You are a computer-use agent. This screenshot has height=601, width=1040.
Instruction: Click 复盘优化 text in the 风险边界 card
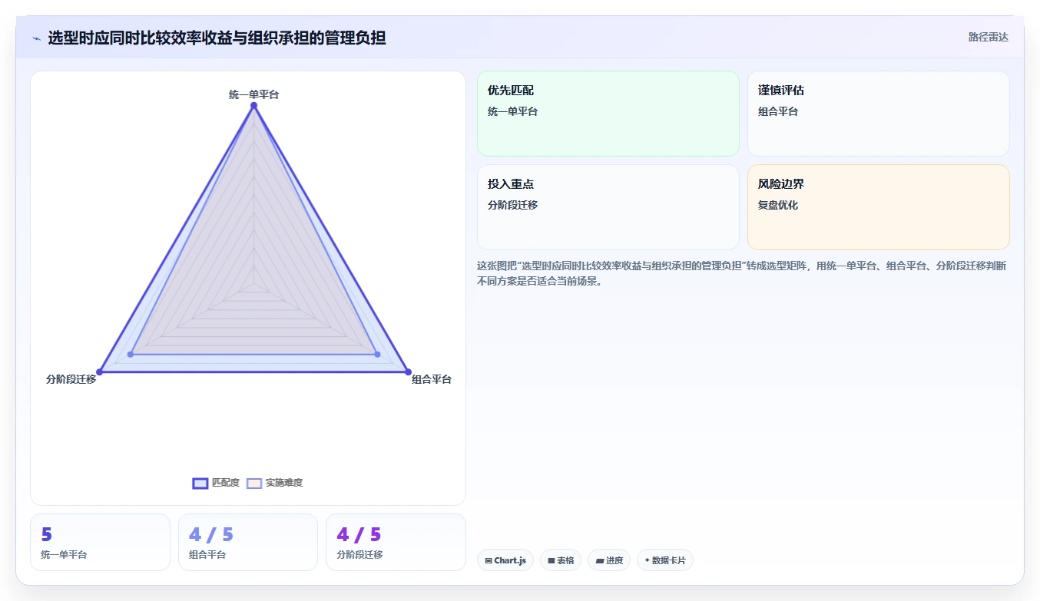pos(778,205)
